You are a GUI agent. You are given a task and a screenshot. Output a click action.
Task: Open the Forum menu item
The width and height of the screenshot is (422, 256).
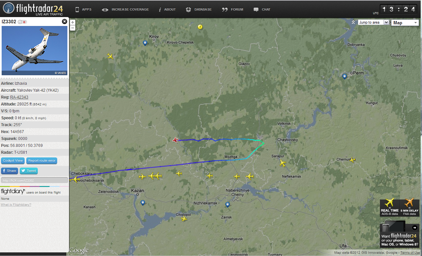(233, 10)
